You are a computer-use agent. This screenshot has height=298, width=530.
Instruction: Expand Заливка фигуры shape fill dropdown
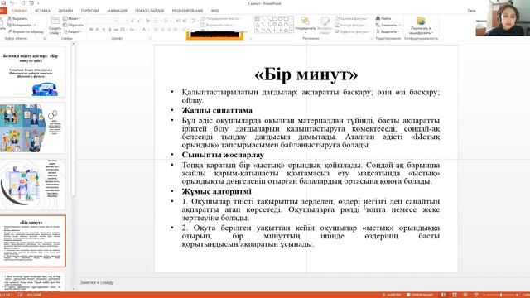[351, 18]
